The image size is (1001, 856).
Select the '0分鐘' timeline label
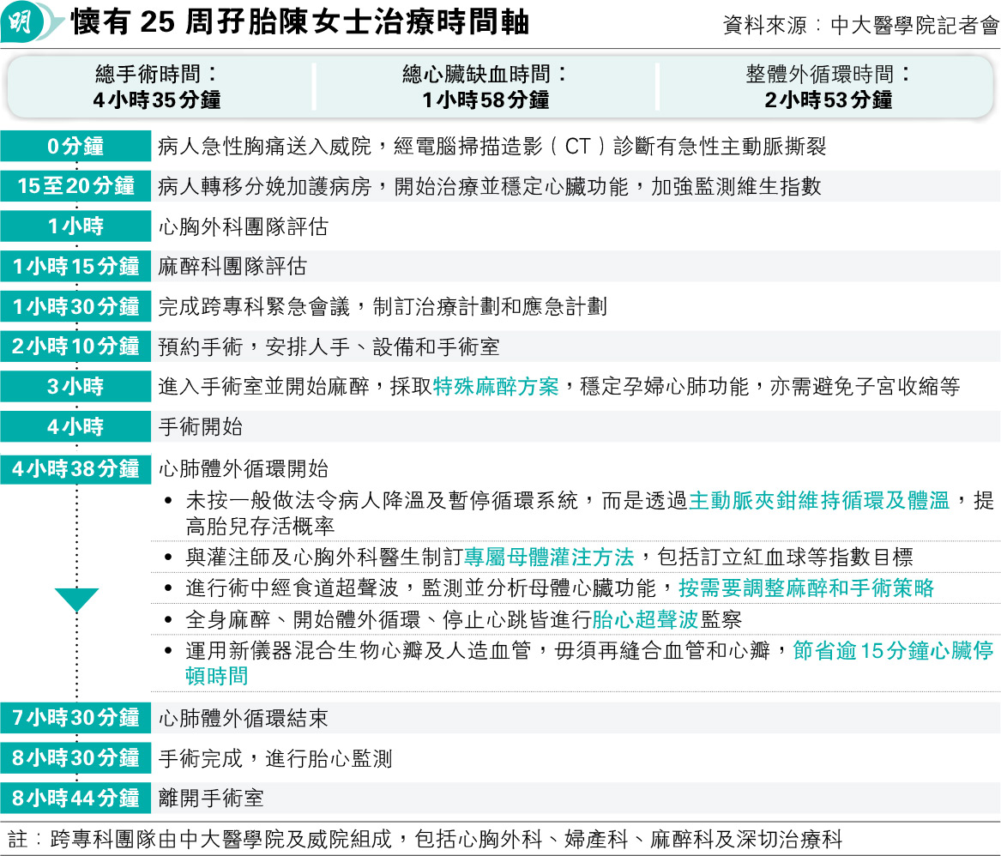75,146
